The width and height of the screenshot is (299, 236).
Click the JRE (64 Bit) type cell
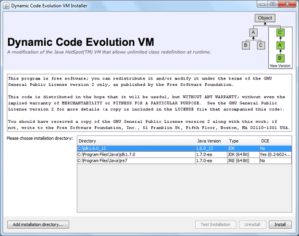(243, 161)
